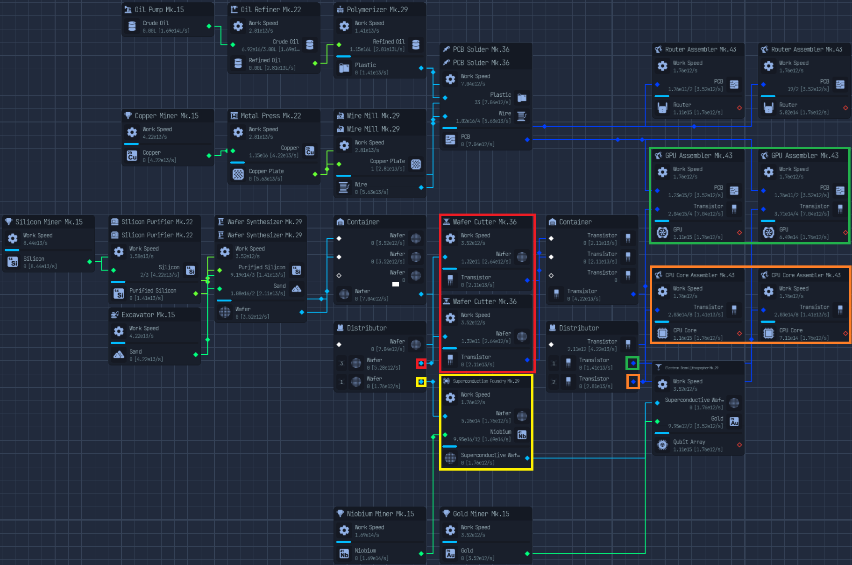852x565 pixels.
Task: Click the Crude Oil barrel icon in Oil Pump
Action: point(132,26)
